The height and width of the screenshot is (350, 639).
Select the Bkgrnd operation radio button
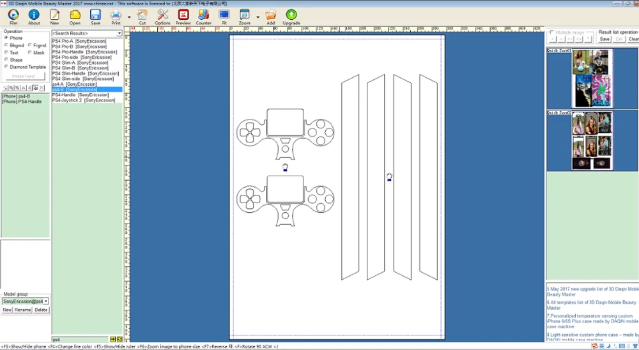6,45
